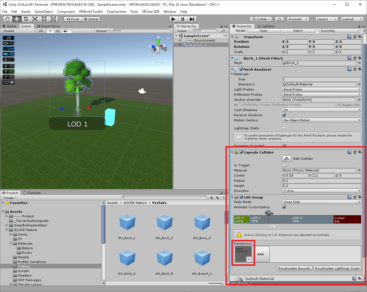Toggle Receive Shadows checkbox
This screenshot has width=367, height=292.
[284, 115]
